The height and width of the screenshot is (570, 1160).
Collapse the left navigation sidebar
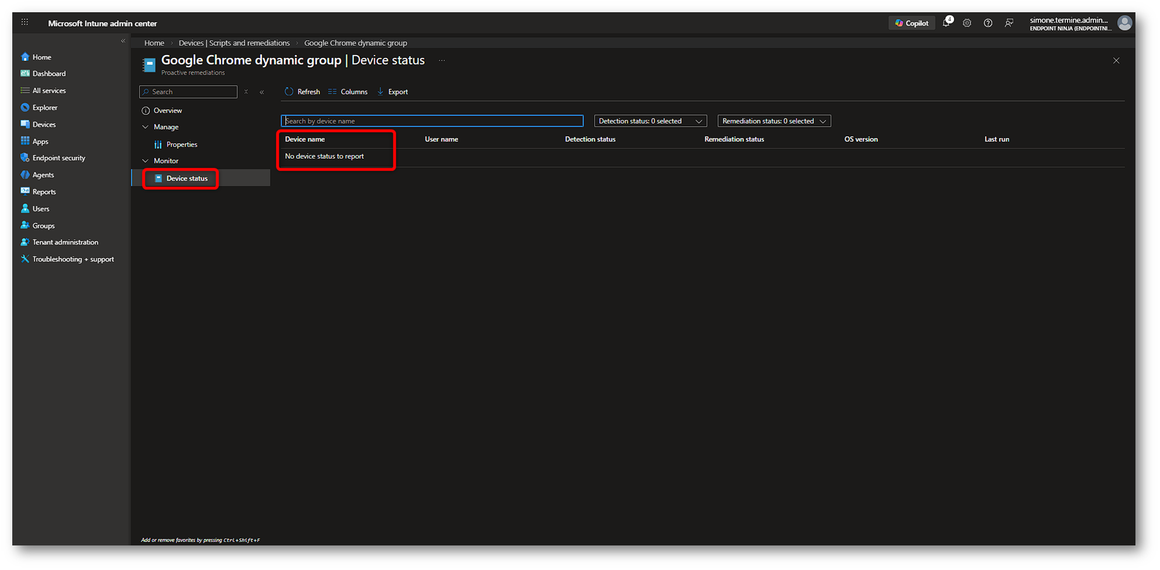(x=123, y=41)
